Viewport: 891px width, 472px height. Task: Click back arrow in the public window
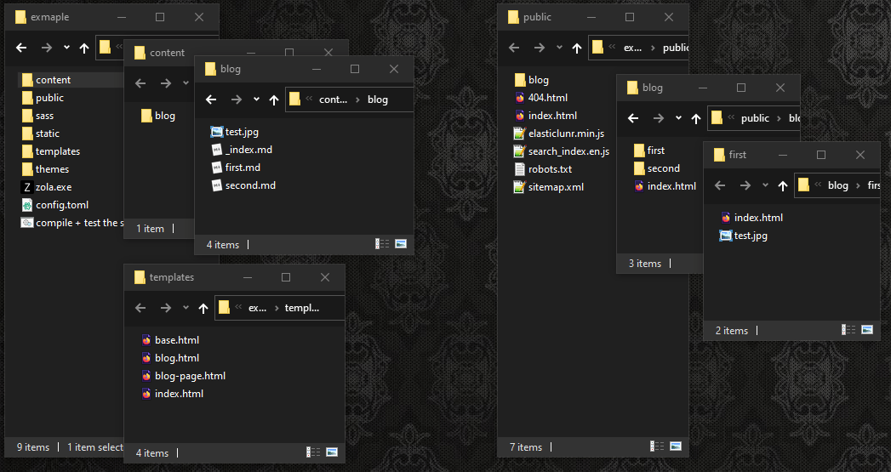(515, 48)
